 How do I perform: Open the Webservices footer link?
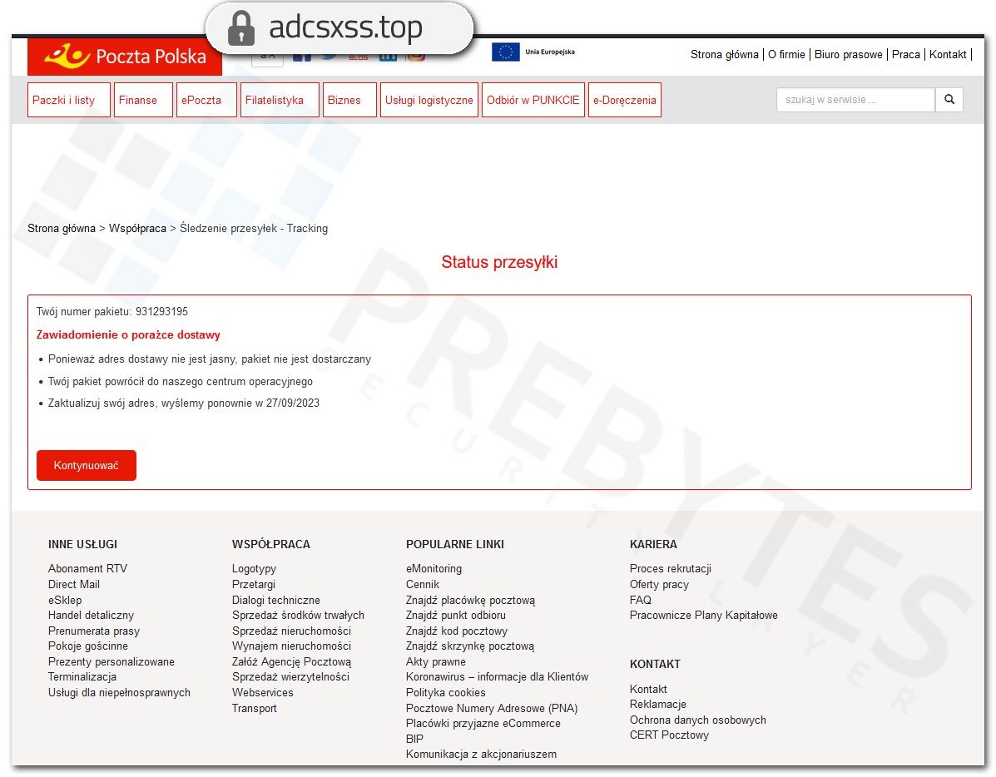click(x=262, y=693)
